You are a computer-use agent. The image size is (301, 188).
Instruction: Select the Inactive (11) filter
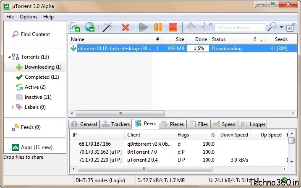[x=34, y=97]
